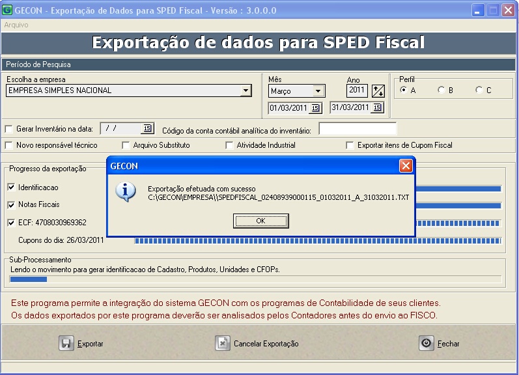Click OK in the GECON dialog

pyautogui.click(x=261, y=221)
